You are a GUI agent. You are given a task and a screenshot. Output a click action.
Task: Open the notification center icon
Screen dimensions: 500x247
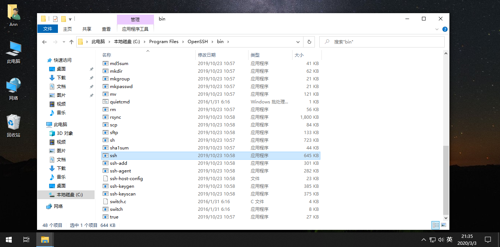tap(488, 240)
